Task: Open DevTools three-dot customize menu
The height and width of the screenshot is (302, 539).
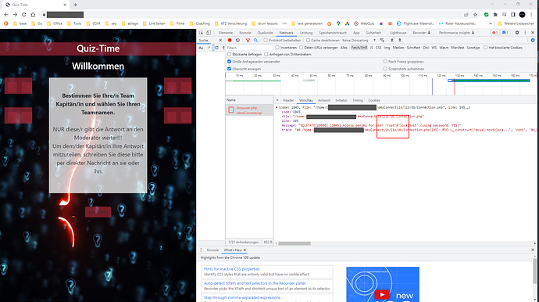Action: pos(525,33)
